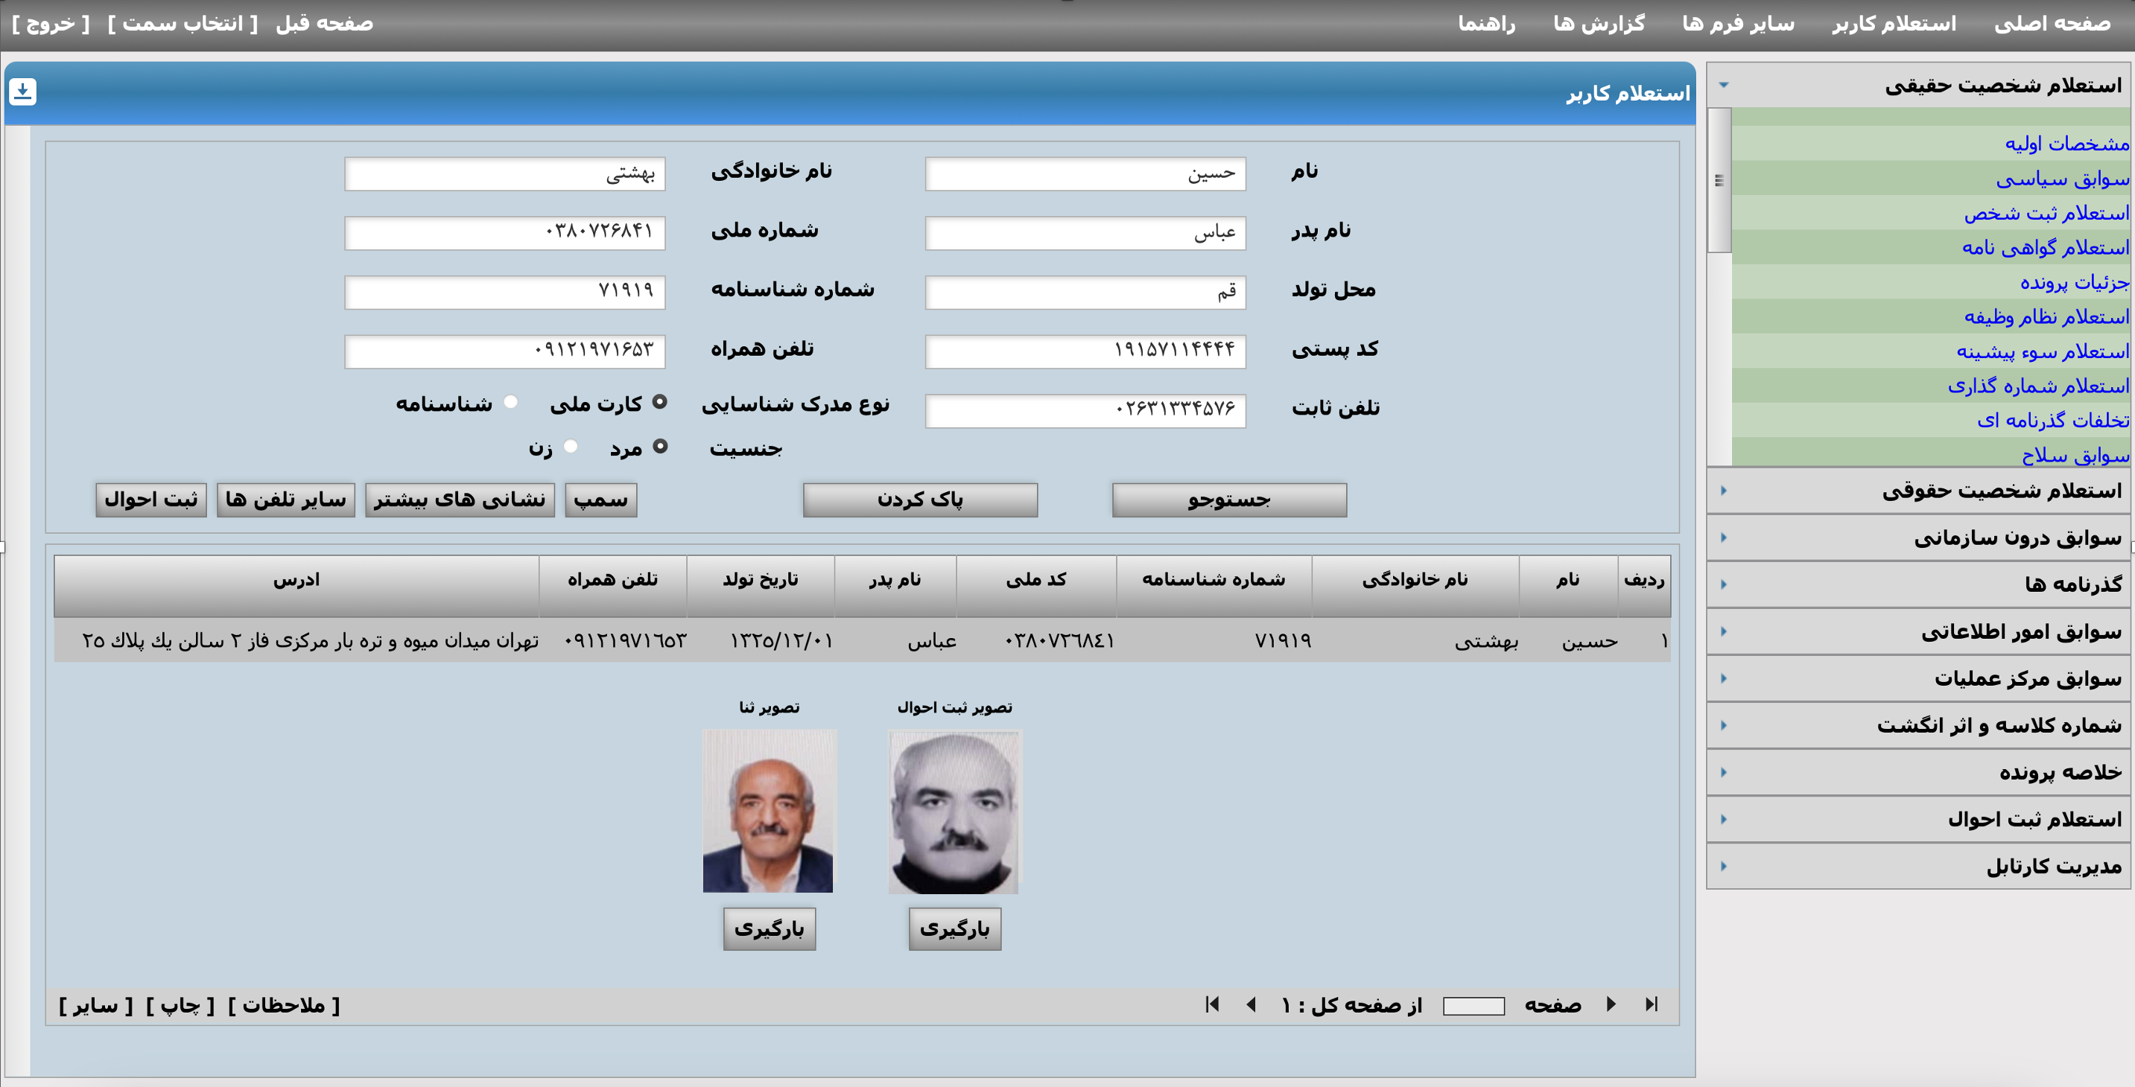This screenshot has width=2135, height=1087.
Task: Open سایر فرم ها menu
Action: [1738, 23]
